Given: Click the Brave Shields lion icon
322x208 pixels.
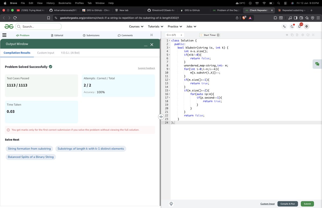Looking at the screenshot, I should tap(244, 18).
